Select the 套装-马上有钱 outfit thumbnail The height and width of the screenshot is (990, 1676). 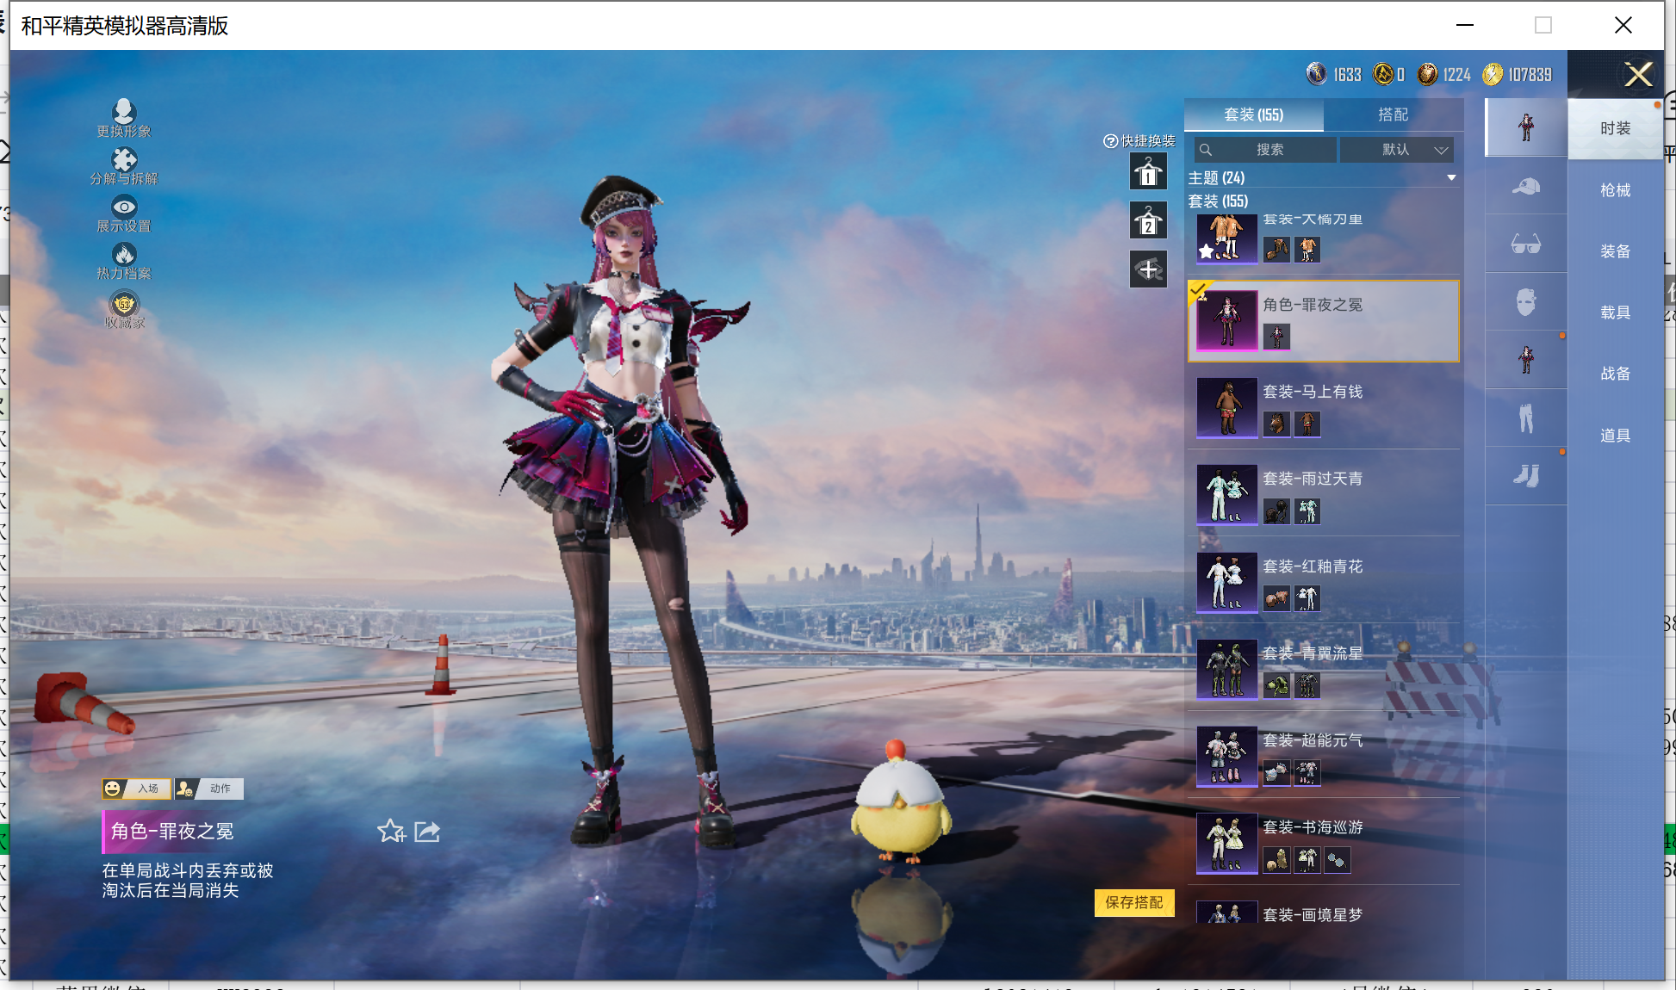coord(1226,408)
